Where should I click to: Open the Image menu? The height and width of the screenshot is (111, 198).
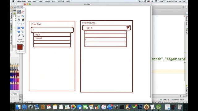[47, 1]
